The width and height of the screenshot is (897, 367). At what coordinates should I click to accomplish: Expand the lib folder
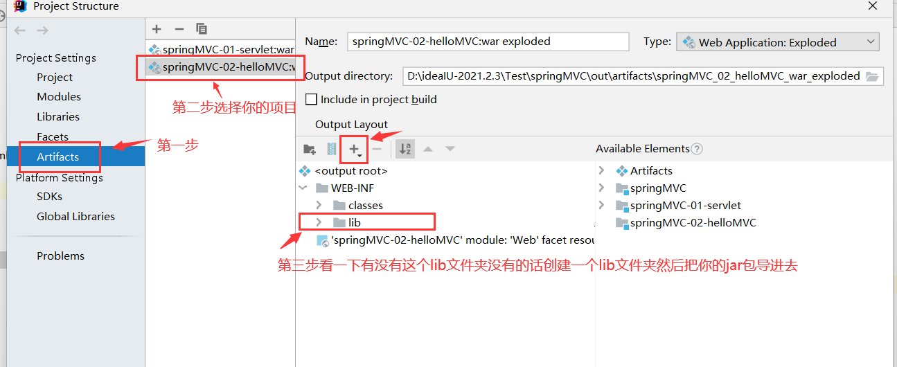tap(319, 223)
